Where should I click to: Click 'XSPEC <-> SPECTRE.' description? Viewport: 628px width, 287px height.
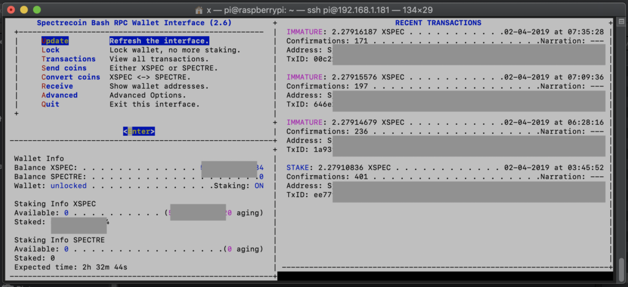150,77
